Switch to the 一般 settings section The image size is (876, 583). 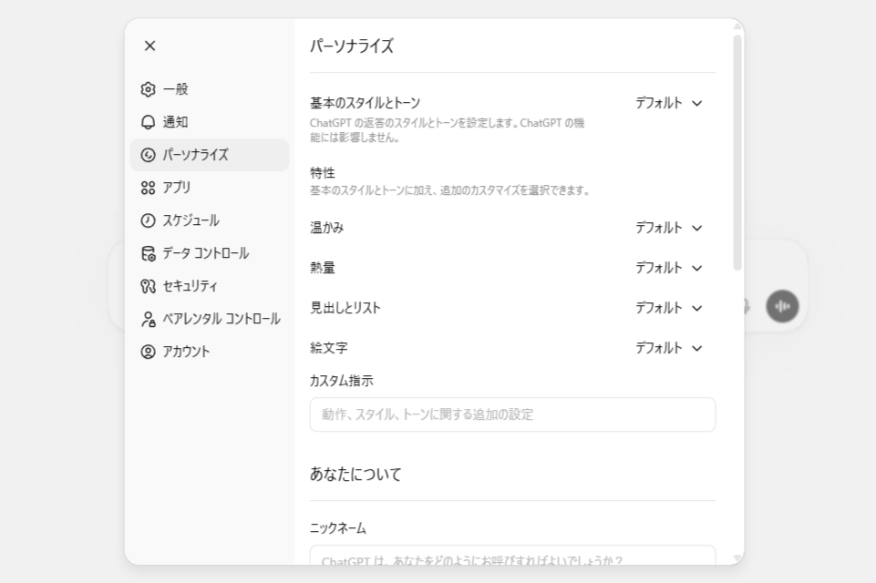click(x=182, y=89)
